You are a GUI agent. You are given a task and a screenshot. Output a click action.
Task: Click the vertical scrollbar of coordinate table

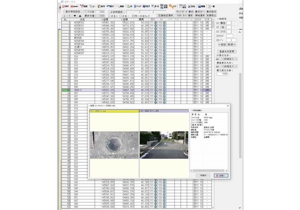point(213,113)
